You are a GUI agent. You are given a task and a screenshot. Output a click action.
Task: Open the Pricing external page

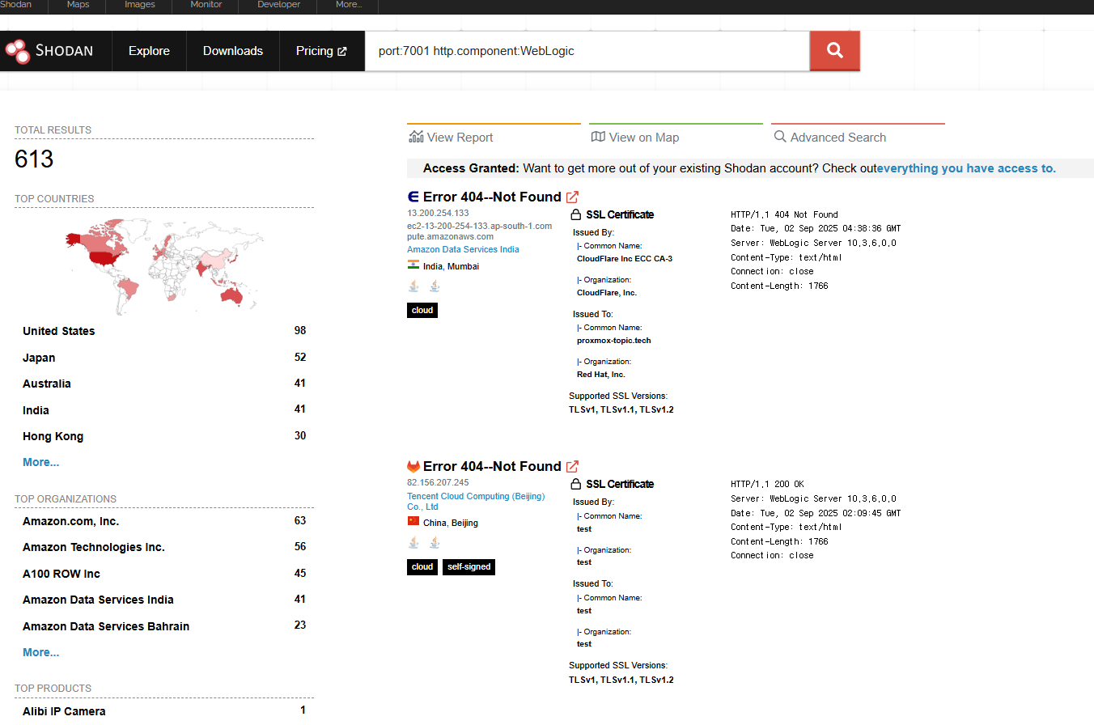321,51
